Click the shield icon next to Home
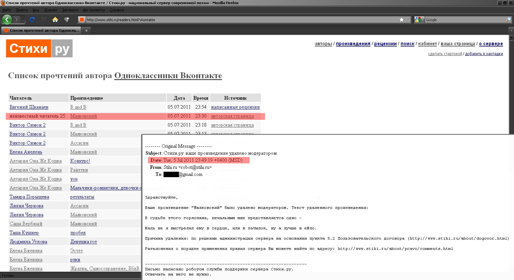Screen dimensions: 514x280 pyautogui.click(x=67, y=20)
